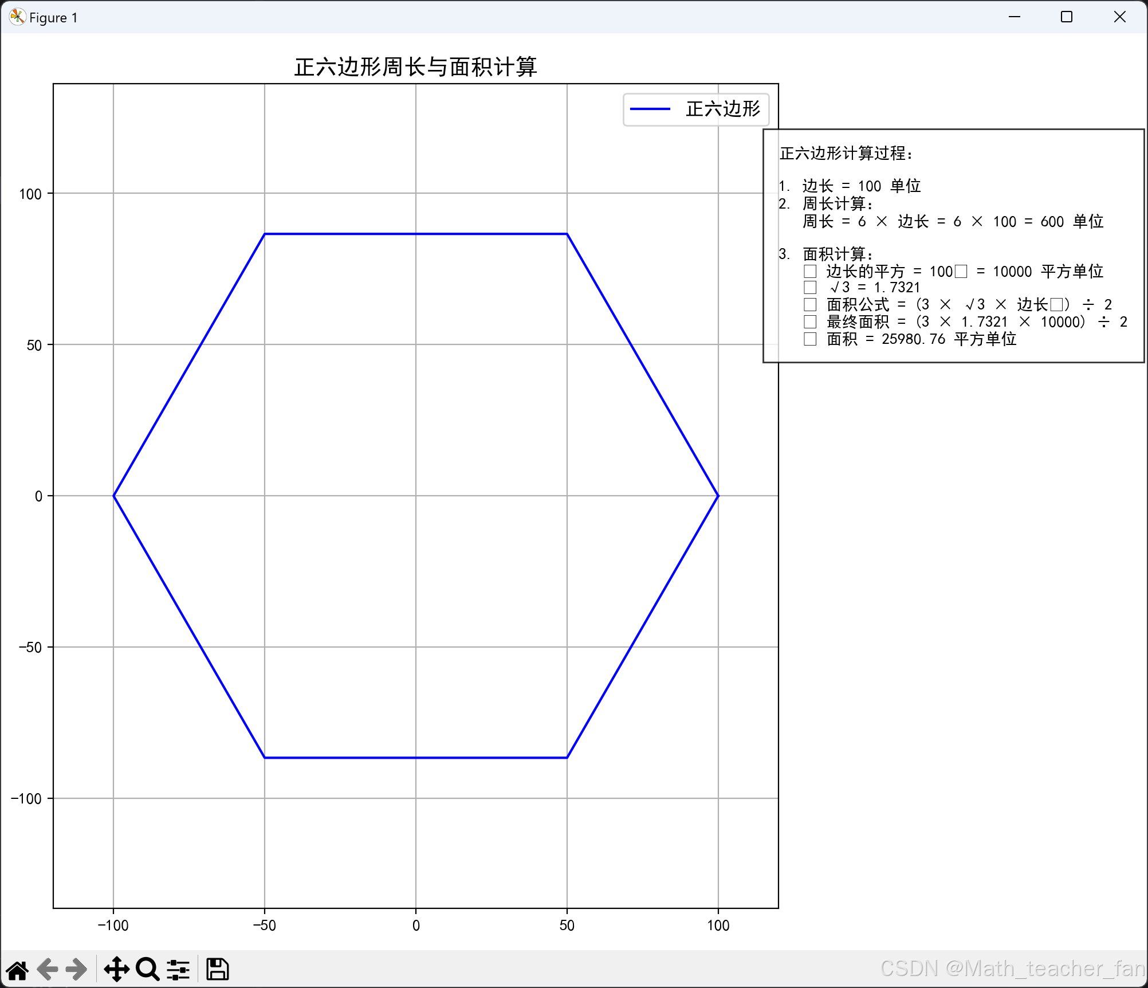Image resolution: width=1148 pixels, height=988 pixels.
Task: Click the line '周长 = 6 × 边长 = 6 × 100 = 600 单位'
Action: [x=953, y=221]
